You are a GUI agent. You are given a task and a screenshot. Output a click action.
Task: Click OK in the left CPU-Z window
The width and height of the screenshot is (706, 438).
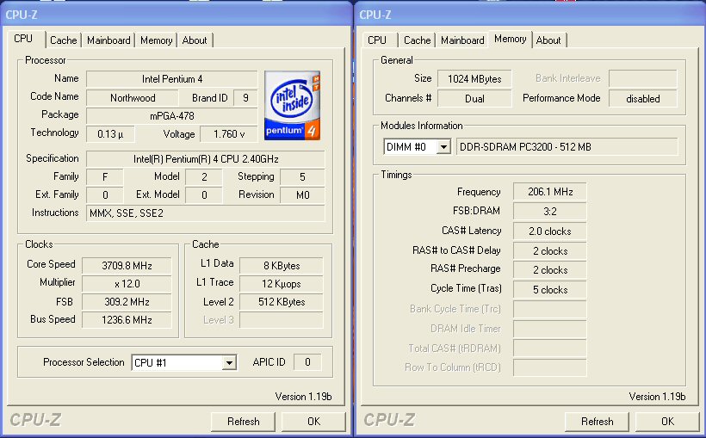(314, 422)
